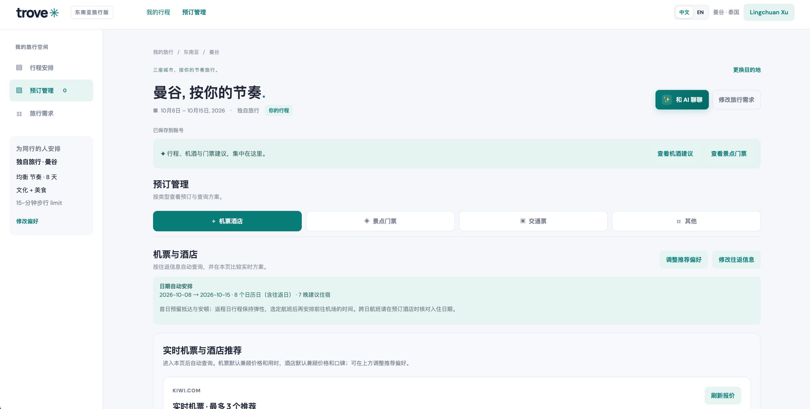The height and width of the screenshot is (409, 810).
Task: Select 行程安排 in the sidebar
Action: [x=51, y=68]
